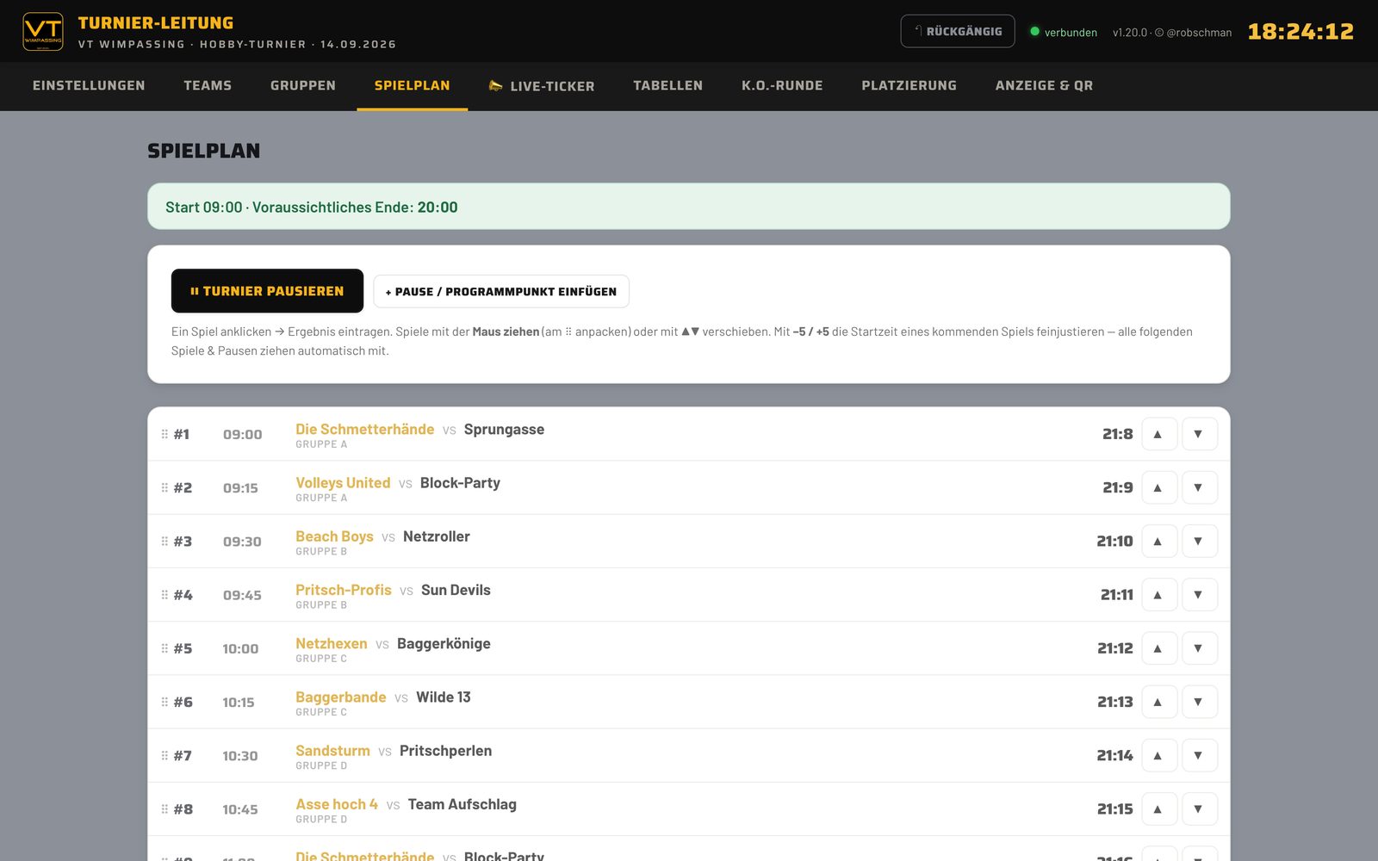The image size is (1378, 861).
Task: Move match #7 Sandsturm up
Action: click(1158, 755)
